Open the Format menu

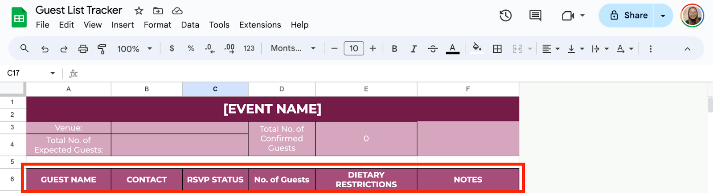tap(157, 25)
